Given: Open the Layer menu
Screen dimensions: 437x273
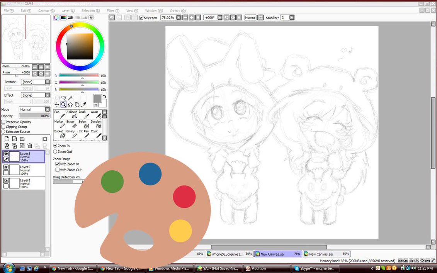Looking at the screenshot, I should point(68,10).
